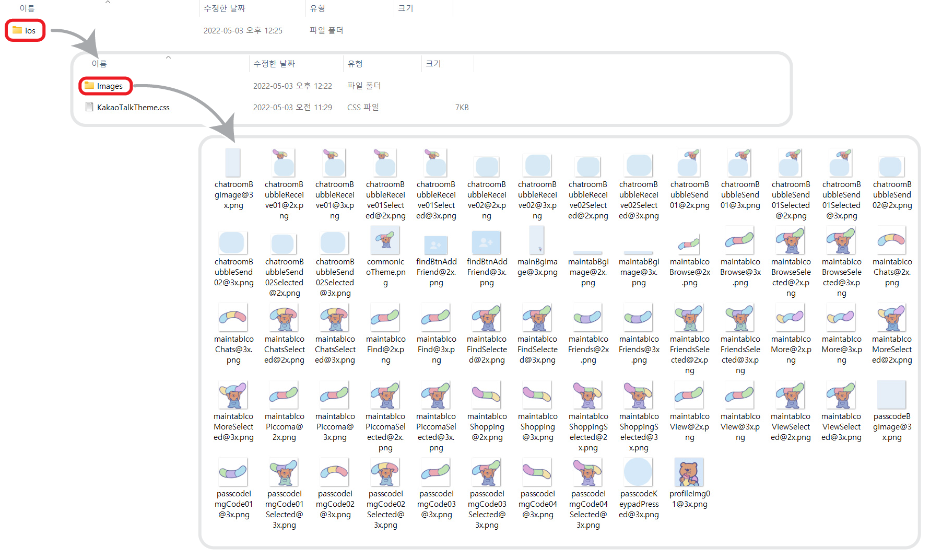930x558 pixels.
Task: Select passcodeBgImage@3x.png file
Action: pos(892,411)
